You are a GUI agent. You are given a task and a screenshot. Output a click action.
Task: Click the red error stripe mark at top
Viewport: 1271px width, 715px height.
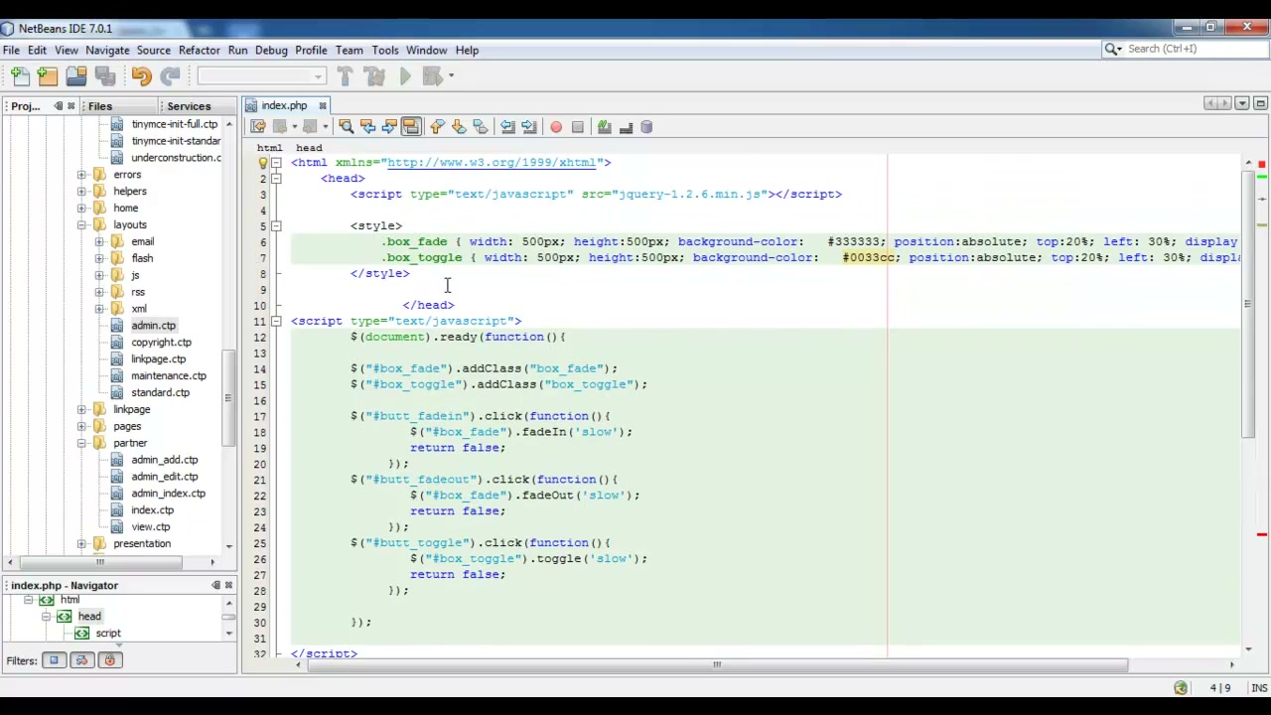coord(1261,164)
